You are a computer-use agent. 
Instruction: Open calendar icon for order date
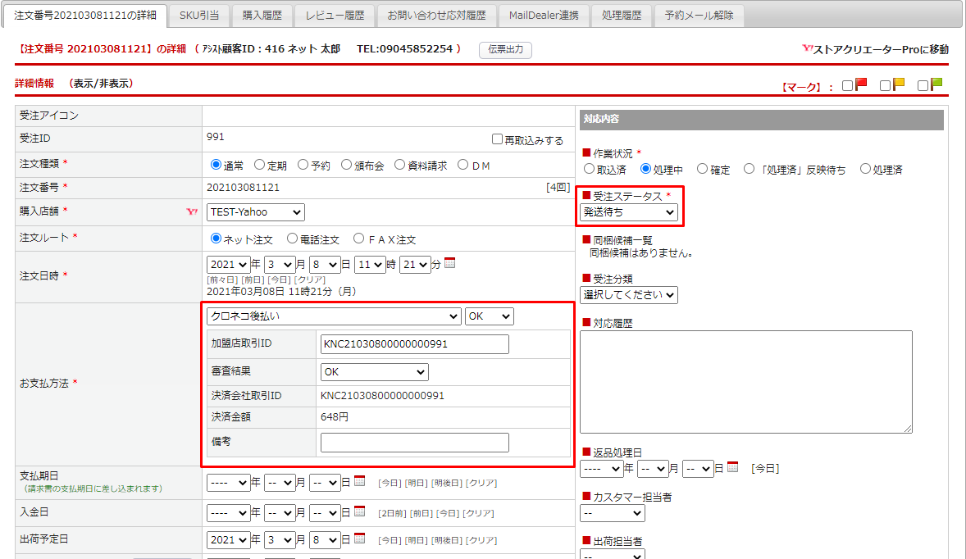449,264
